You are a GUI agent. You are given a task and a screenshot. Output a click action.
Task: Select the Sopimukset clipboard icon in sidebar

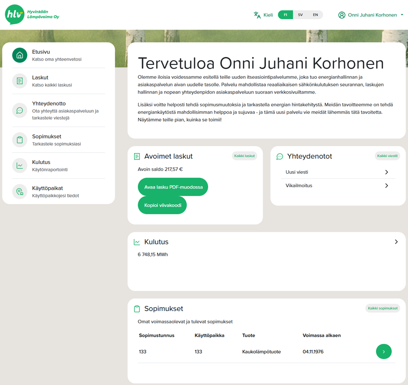(19, 140)
